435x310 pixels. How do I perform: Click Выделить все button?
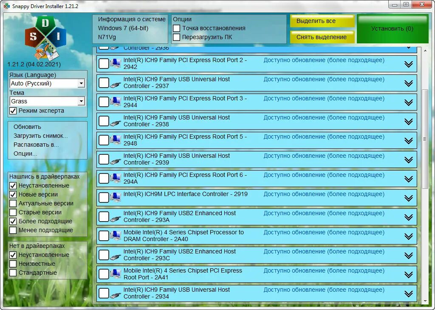point(322,21)
